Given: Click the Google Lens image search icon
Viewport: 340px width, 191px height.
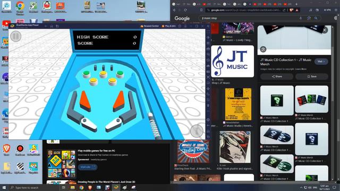Looking at the screenshot, I should [x=309, y=18].
